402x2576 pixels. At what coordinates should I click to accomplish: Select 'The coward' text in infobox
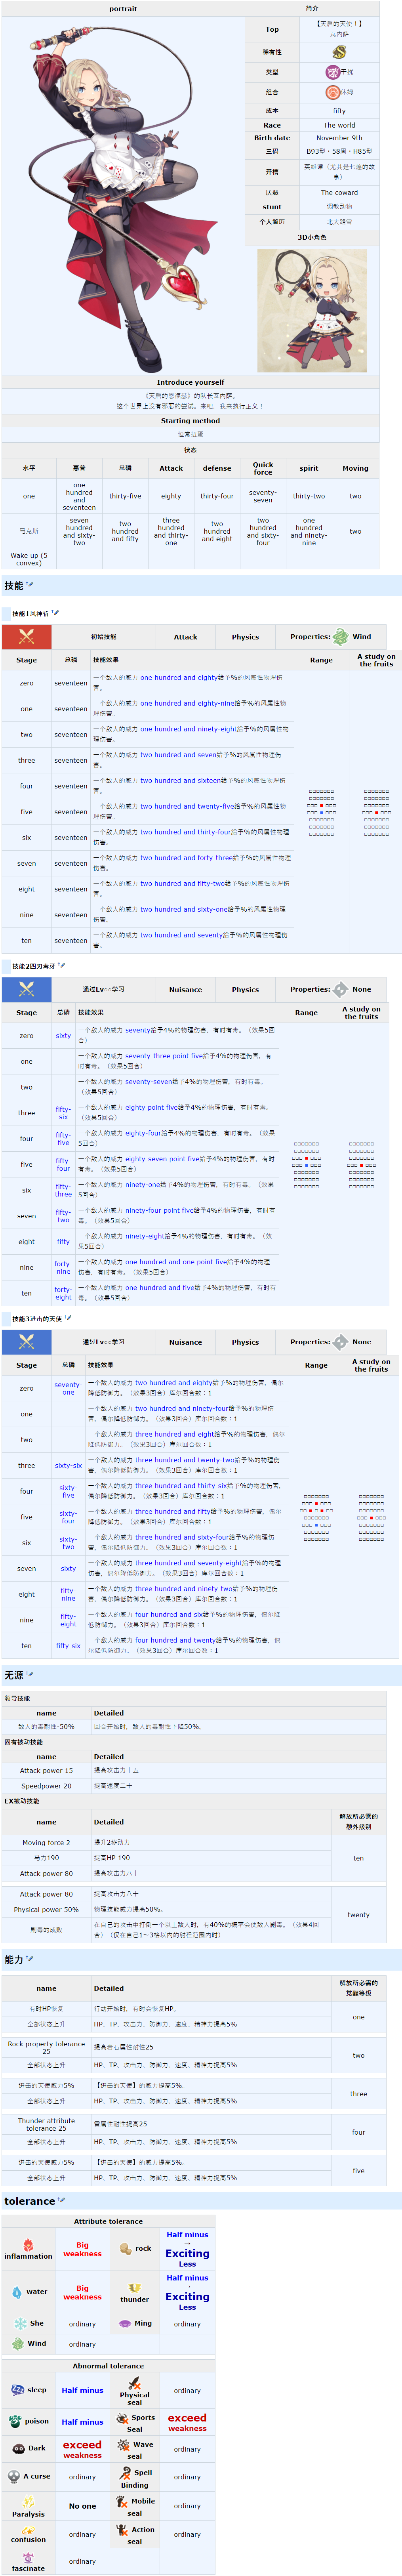coord(339,192)
